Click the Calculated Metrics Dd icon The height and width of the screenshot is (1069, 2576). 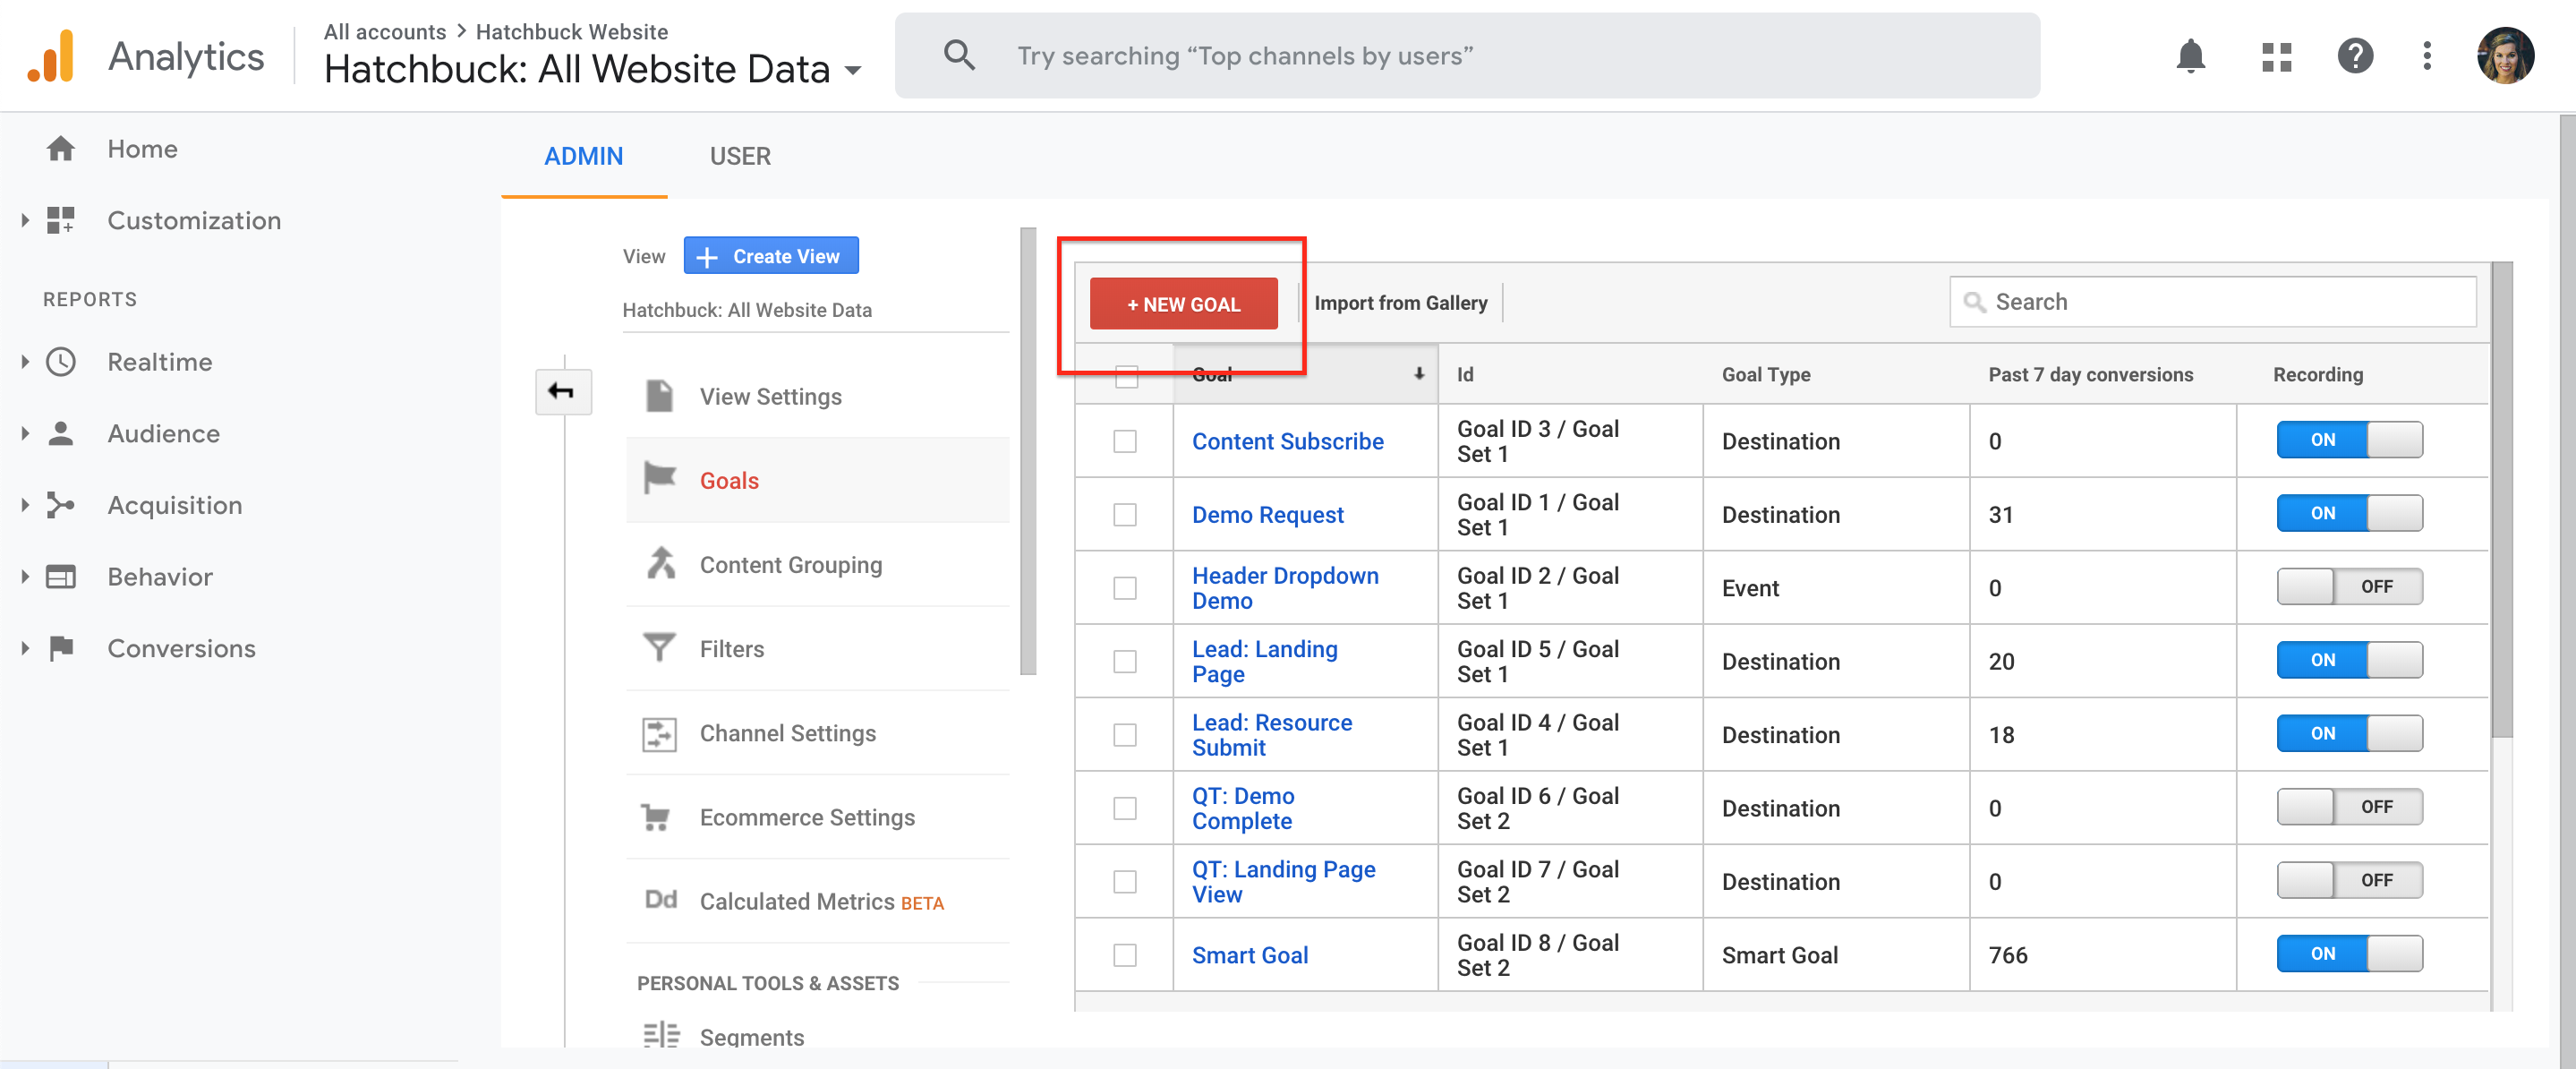click(661, 901)
